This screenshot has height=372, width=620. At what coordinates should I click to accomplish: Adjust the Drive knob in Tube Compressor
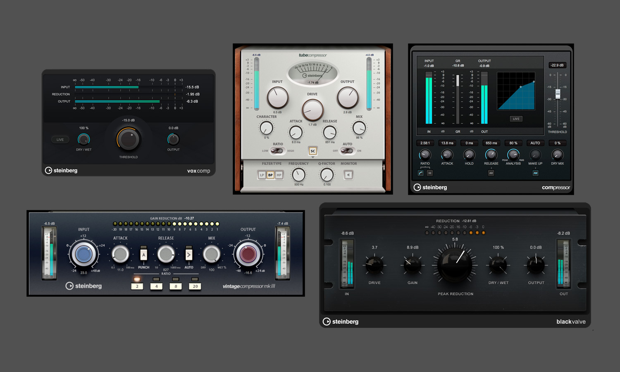click(x=312, y=110)
